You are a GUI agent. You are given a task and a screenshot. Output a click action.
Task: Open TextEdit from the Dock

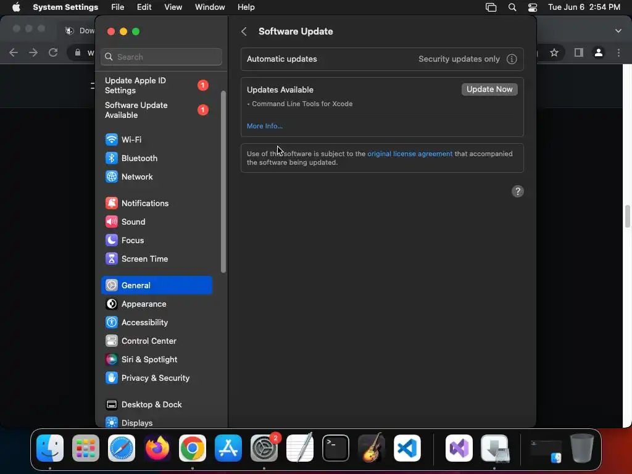coord(299,448)
